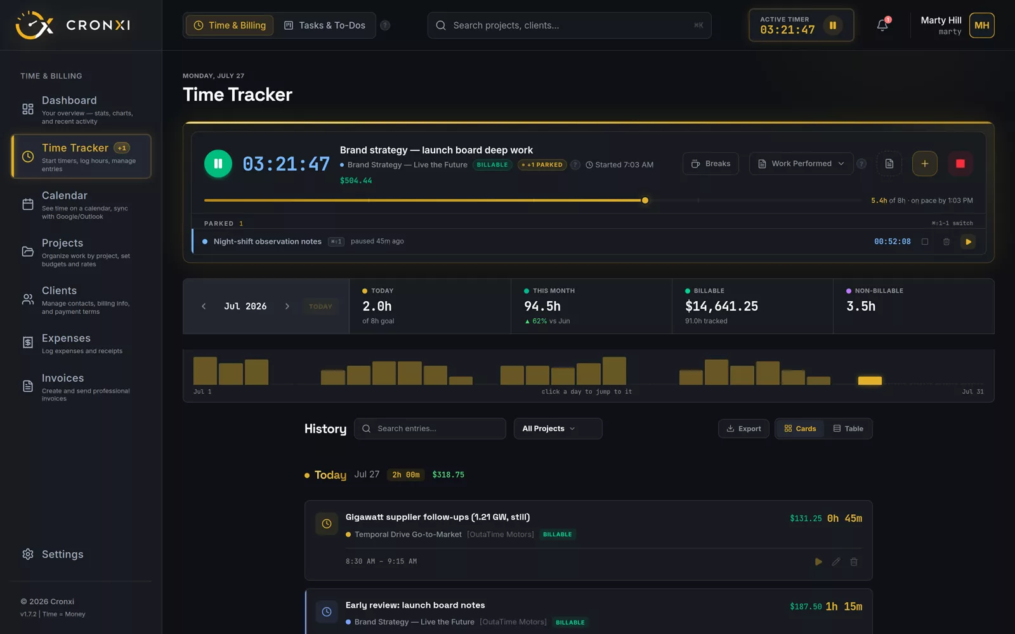
Task: Pause the green running timer button
Action: pyautogui.click(x=218, y=164)
